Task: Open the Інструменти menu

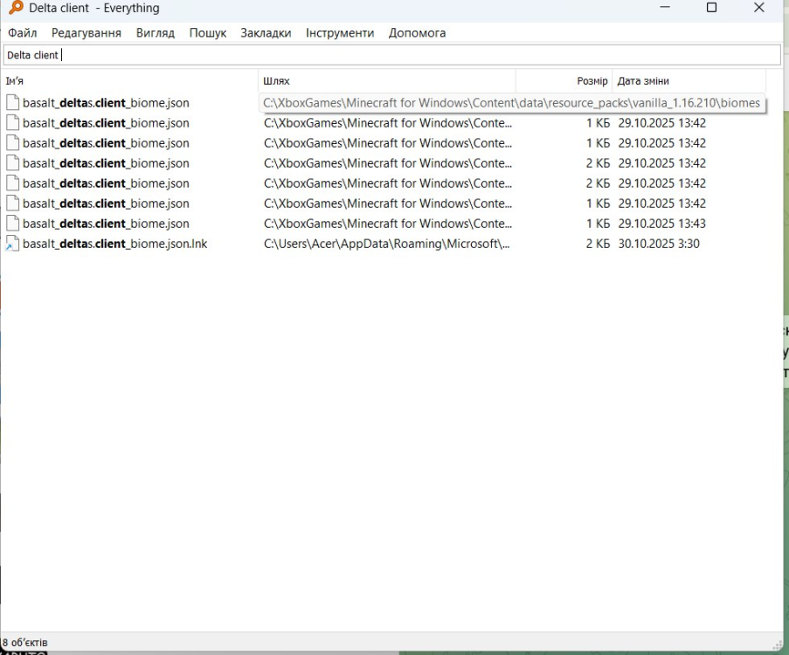Action: click(x=340, y=32)
